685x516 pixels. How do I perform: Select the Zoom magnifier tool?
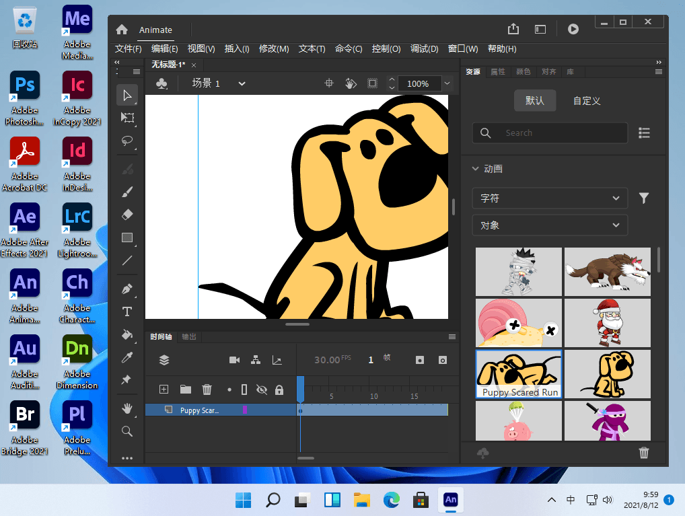point(127,432)
